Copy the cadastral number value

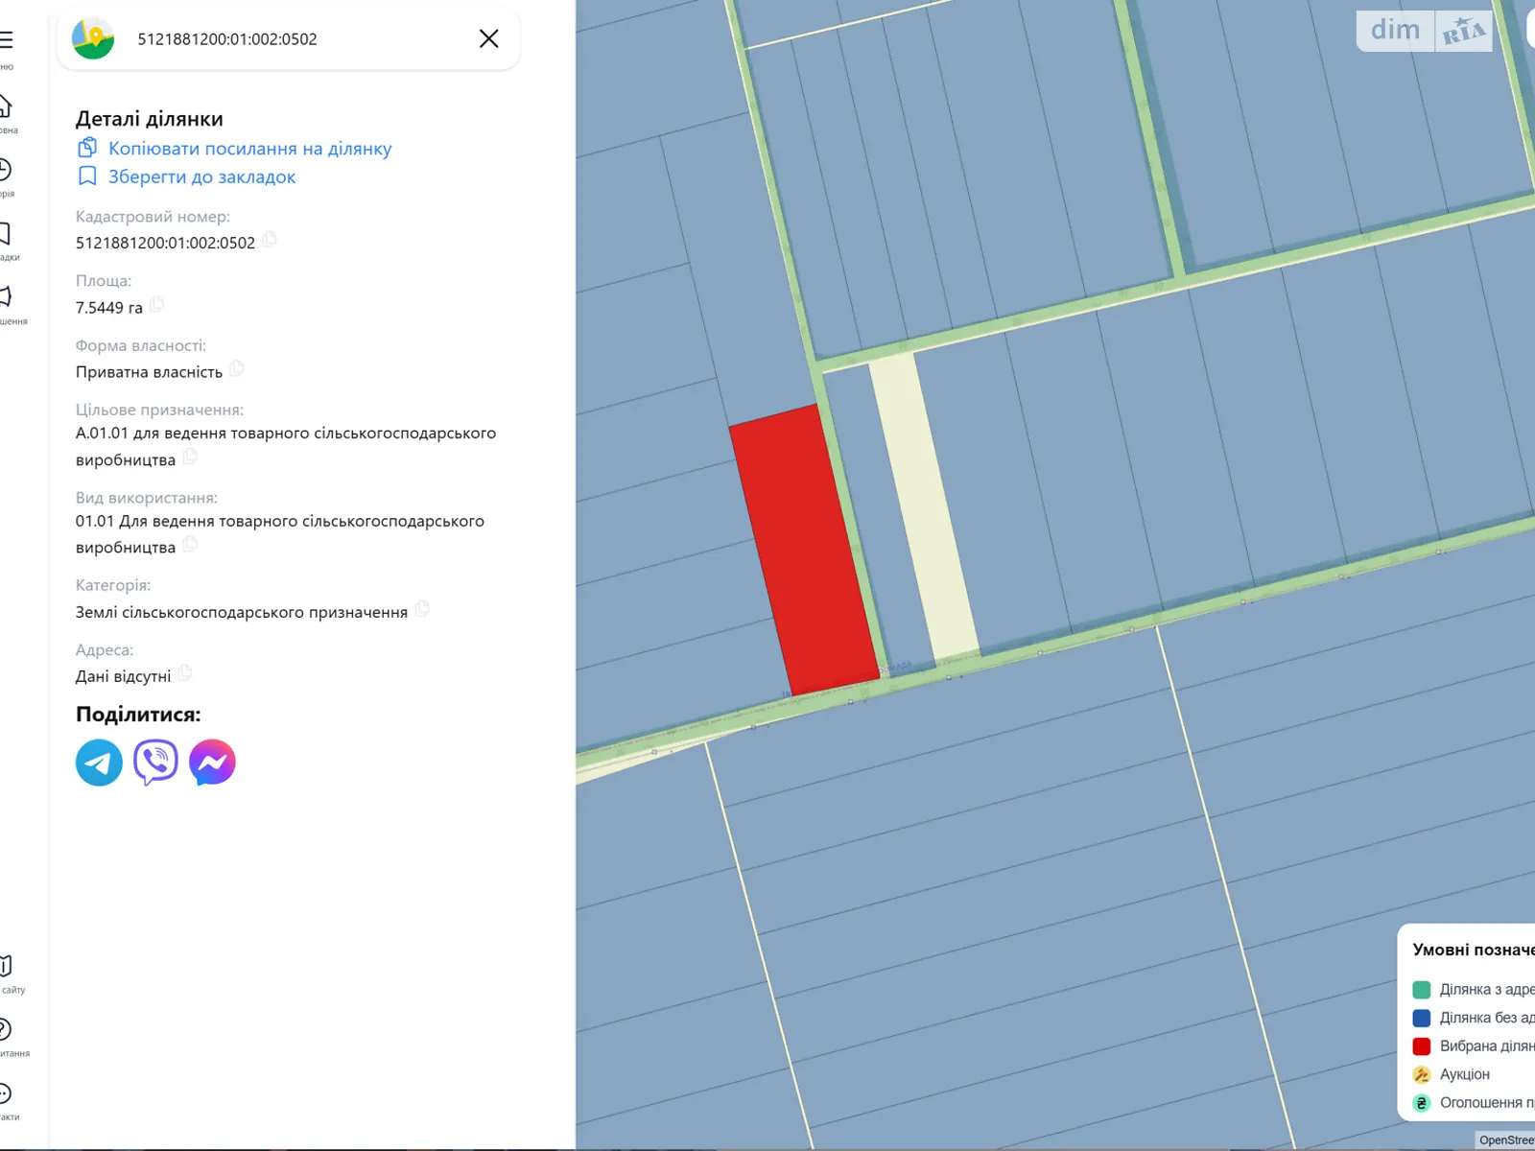click(x=270, y=240)
